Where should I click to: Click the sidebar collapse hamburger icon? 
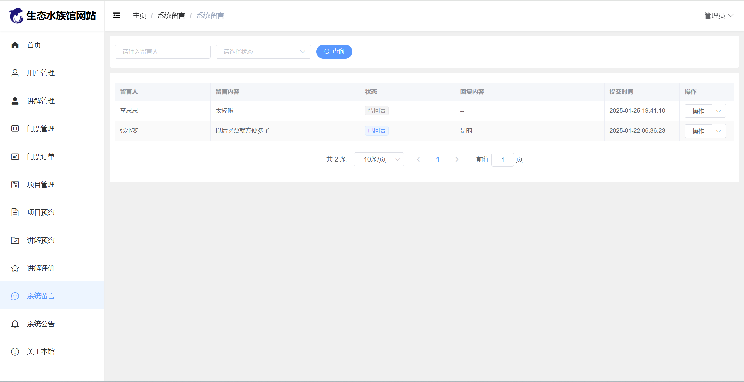(117, 15)
